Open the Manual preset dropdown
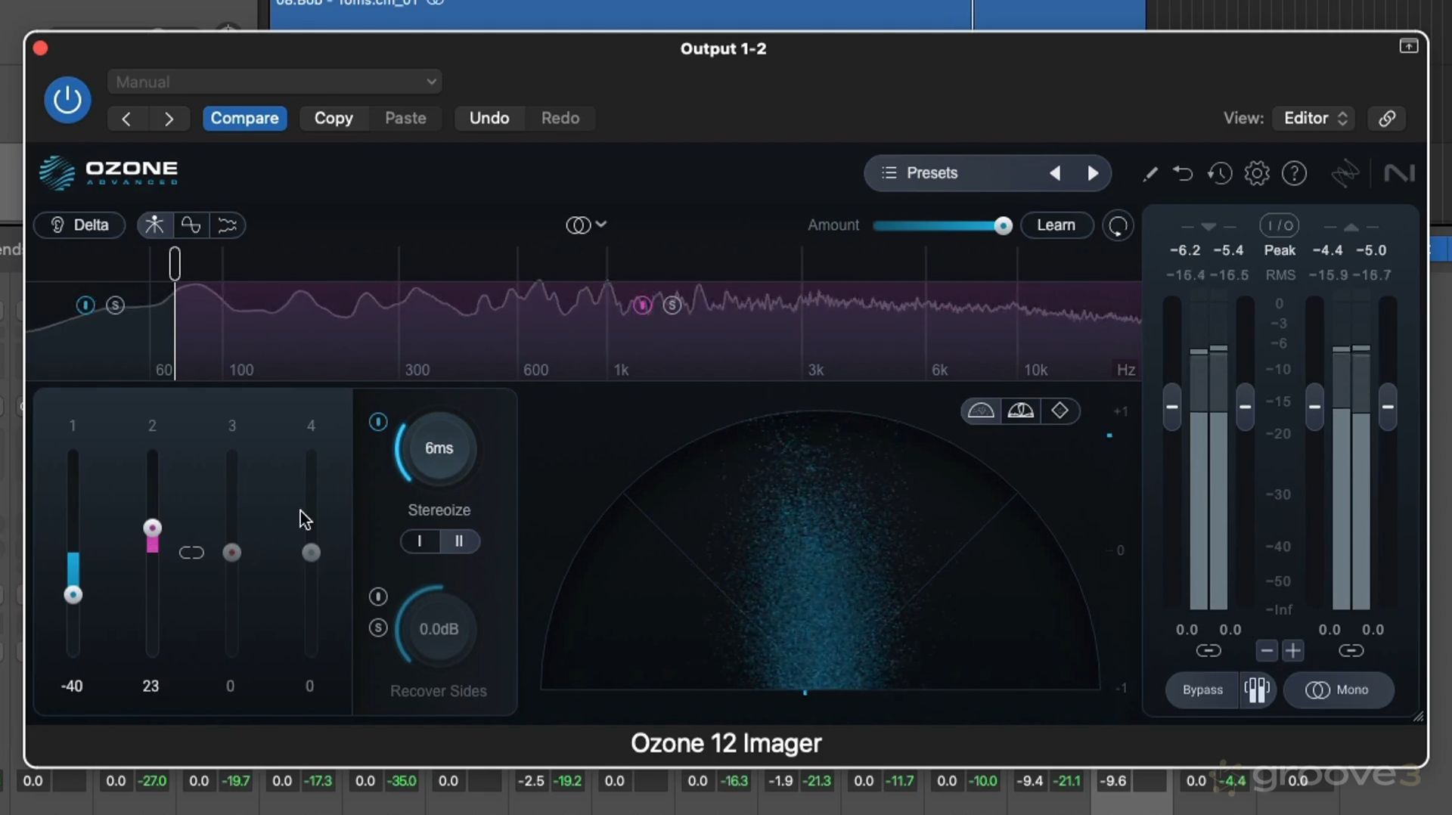The image size is (1452, 815). (275, 82)
